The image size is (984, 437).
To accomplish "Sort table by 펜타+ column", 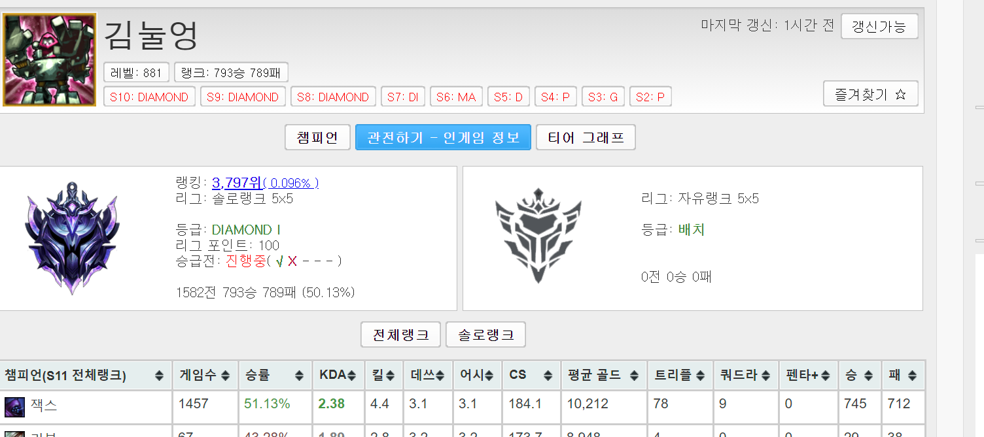I will [809, 376].
